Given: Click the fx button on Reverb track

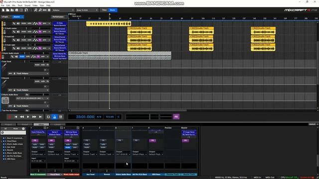Looking at the screenshot, I should (48, 81).
